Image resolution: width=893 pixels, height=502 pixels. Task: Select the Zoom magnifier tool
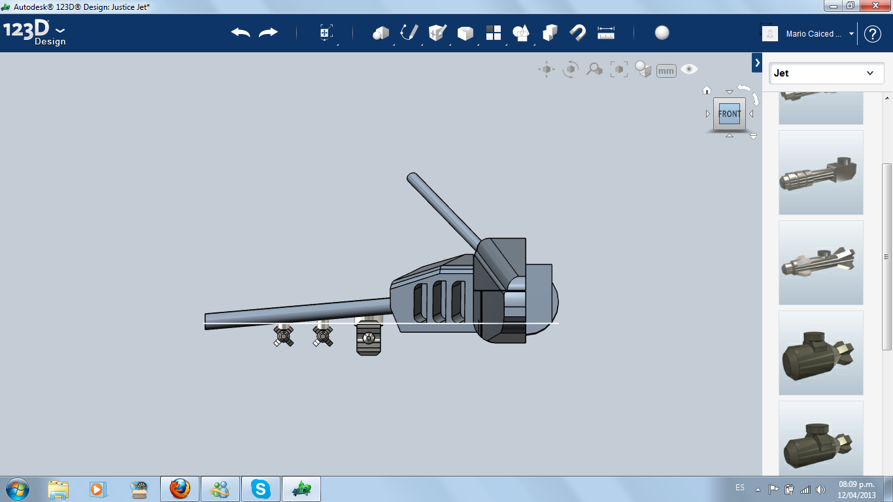pos(594,69)
